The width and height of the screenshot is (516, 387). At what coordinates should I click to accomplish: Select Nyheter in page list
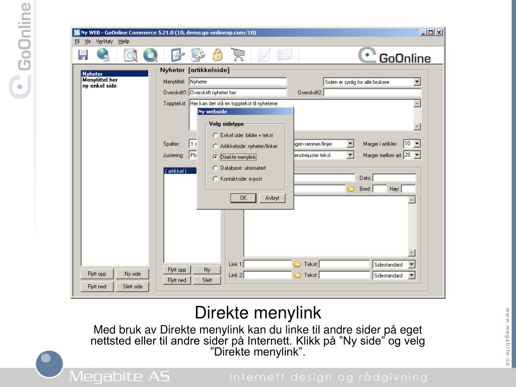(114, 74)
